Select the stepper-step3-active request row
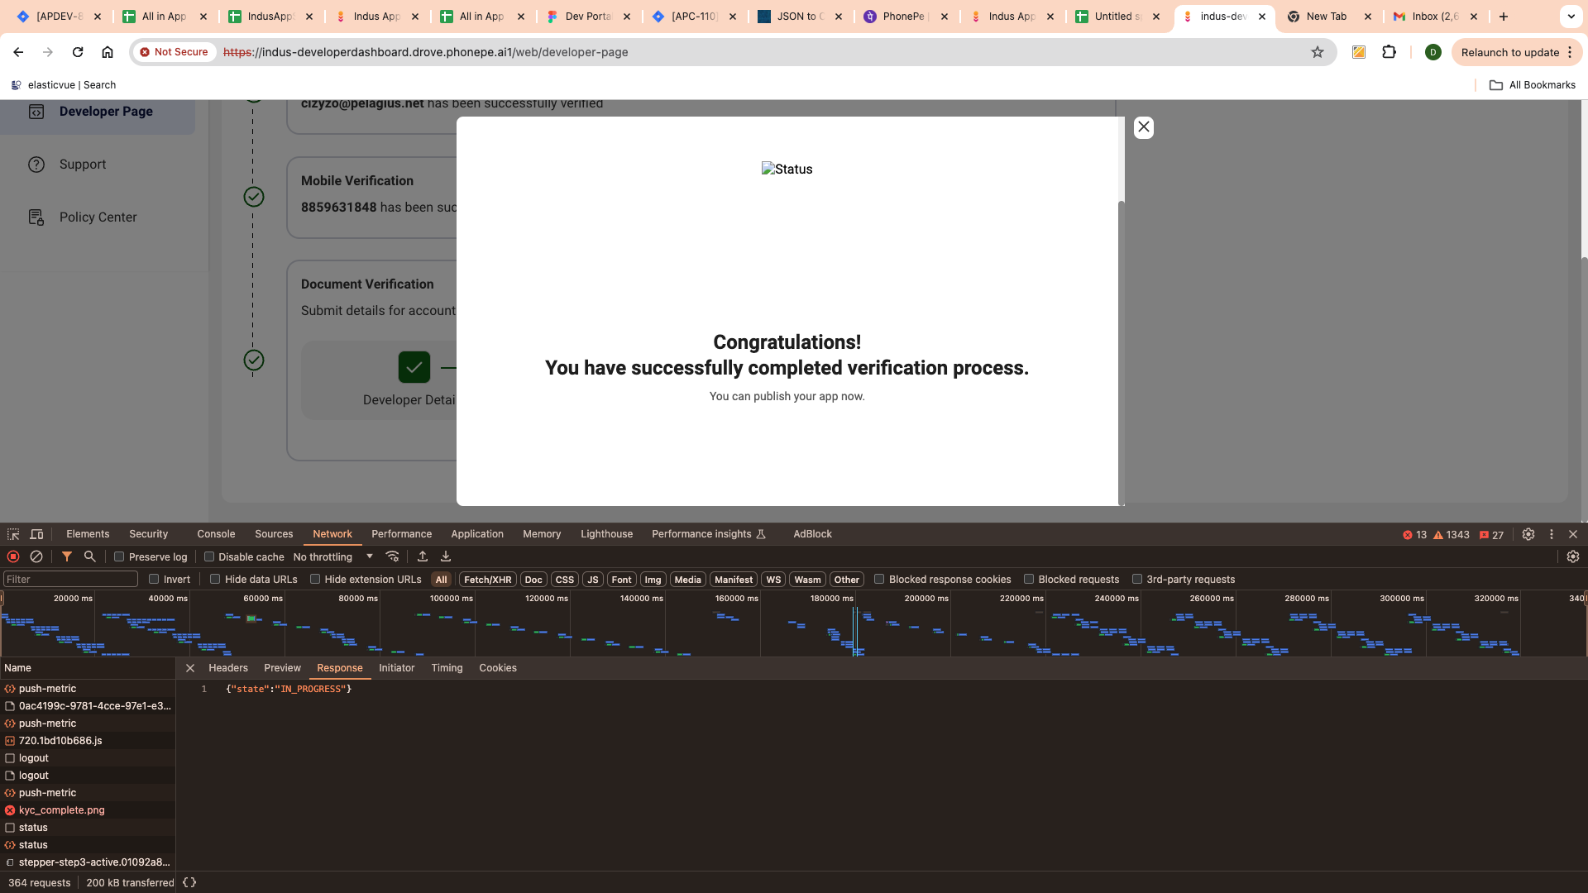 (88, 862)
